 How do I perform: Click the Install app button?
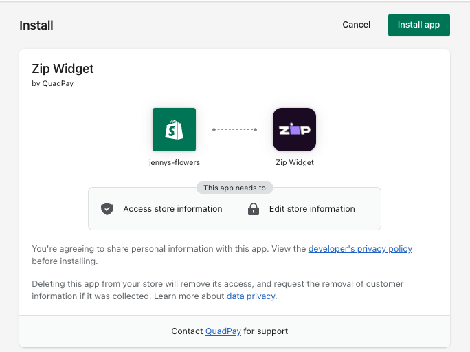coord(418,25)
